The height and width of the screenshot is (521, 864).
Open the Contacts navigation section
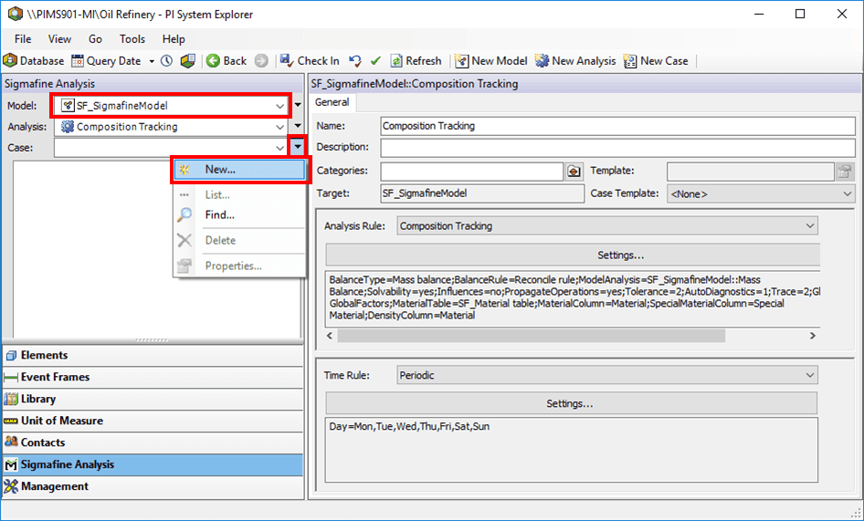point(153,443)
